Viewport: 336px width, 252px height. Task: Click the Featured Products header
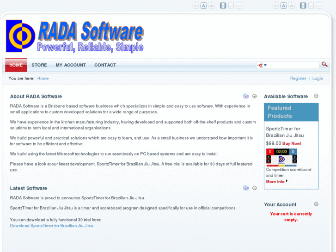291,112
